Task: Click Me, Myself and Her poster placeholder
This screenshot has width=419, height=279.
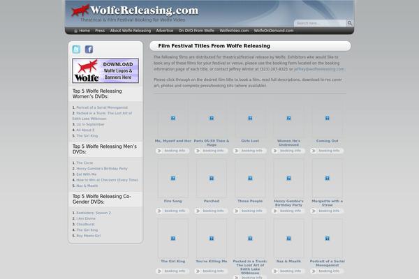Action: (173, 118)
